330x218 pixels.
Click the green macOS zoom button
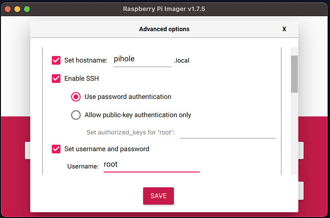[x=27, y=9]
